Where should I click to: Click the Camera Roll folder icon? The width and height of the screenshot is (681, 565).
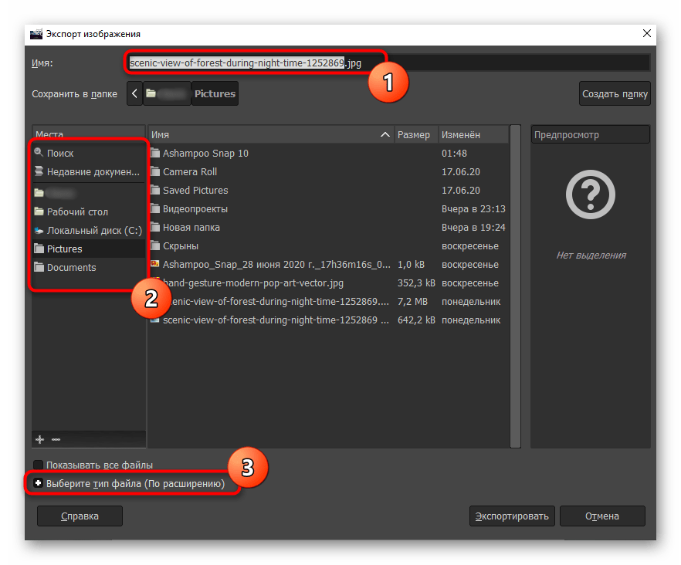(x=155, y=171)
